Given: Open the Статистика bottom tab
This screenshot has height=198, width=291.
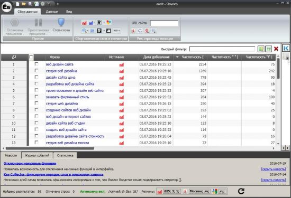Looking at the screenshot, I should (65, 155).
